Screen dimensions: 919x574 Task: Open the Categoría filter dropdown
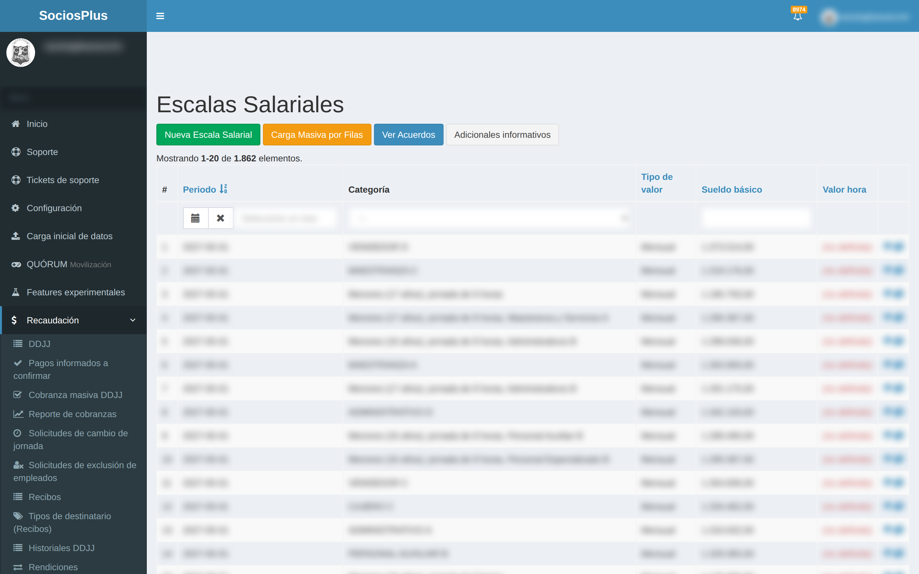click(489, 218)
